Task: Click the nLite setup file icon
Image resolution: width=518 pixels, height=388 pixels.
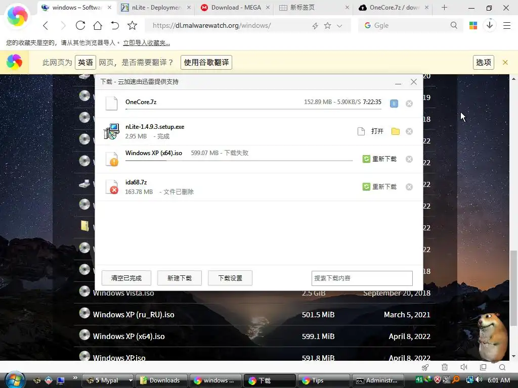Action: 111,131
